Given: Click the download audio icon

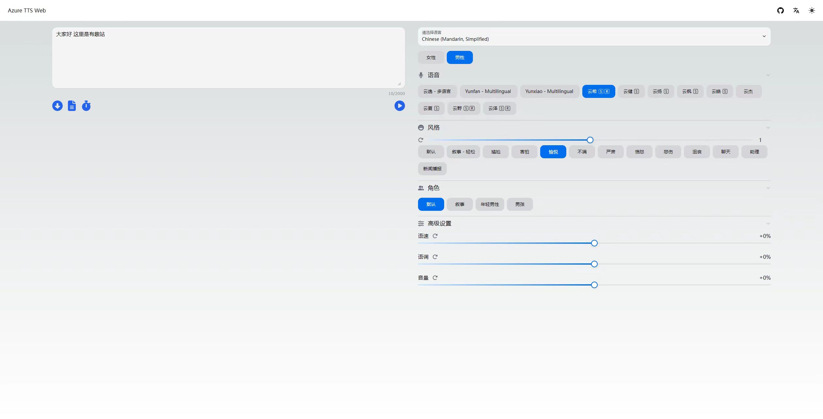Looking at the screenshot, I should tap(57, 106).
